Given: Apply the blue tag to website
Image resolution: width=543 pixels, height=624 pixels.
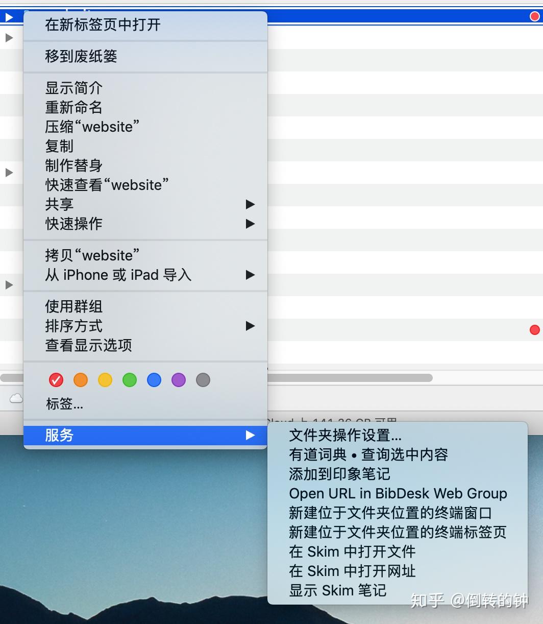Looking at the screenshot, I should tap(154, 380).
